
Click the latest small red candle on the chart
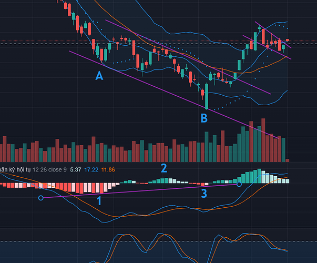coord(287,41)
